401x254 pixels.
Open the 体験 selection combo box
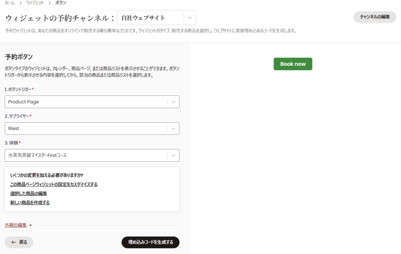(86, 155)
